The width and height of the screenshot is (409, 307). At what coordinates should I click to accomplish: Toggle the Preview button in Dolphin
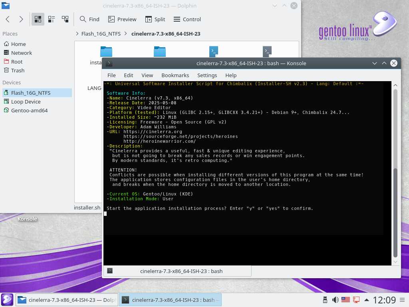coord(122,19)
